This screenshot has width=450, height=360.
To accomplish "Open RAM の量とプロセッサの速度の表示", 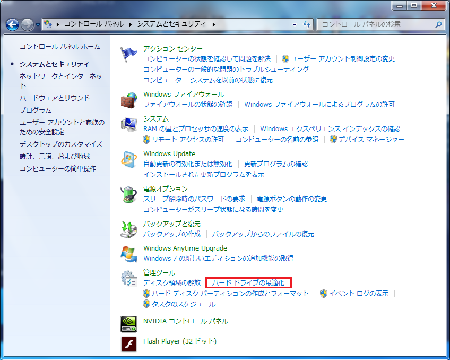I will [x=196, y=129].
